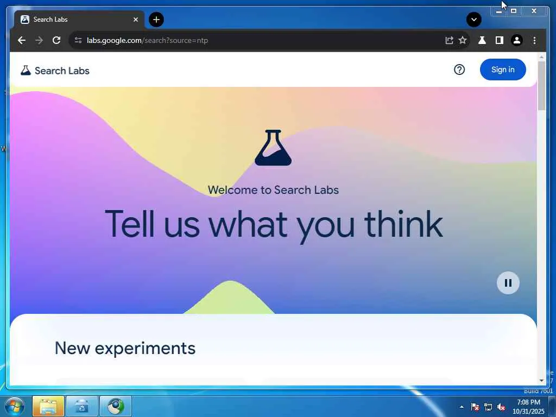Screen dimensions: 556x417
Task: Click the muted volume tray icon
Action: point(501,407)
